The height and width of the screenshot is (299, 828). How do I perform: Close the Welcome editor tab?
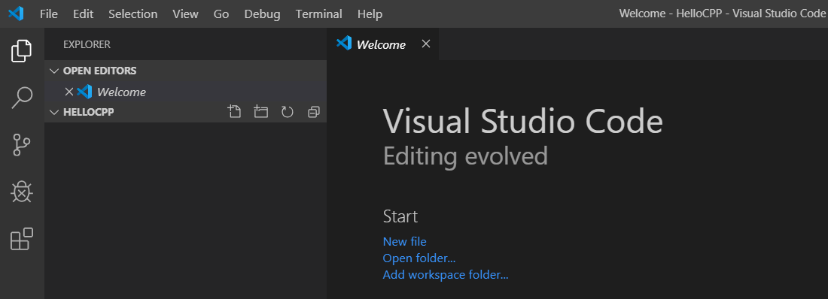tap(425, 44)
